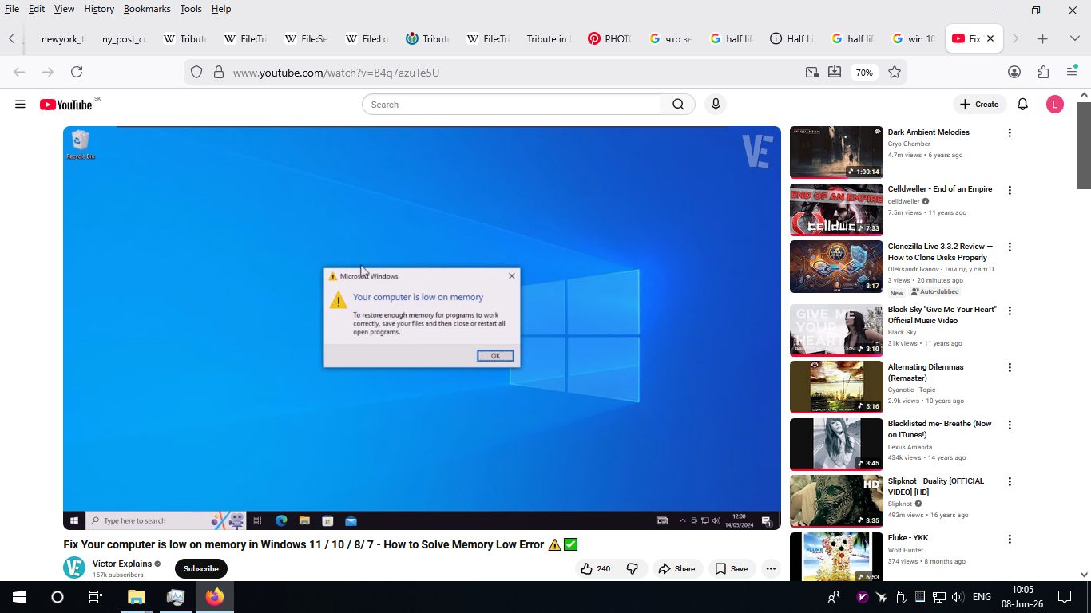1091x613 pixels.
Task: Open more actions ellipsis under the video
Action: [x=771, y=568]
